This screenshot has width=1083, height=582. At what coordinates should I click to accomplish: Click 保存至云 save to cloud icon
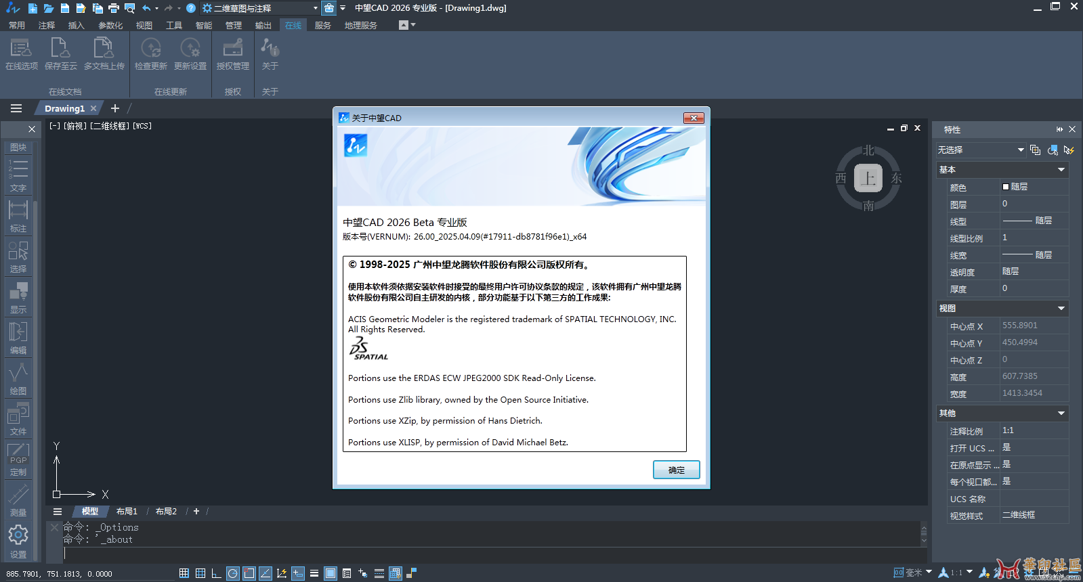[x=61, y=54]
